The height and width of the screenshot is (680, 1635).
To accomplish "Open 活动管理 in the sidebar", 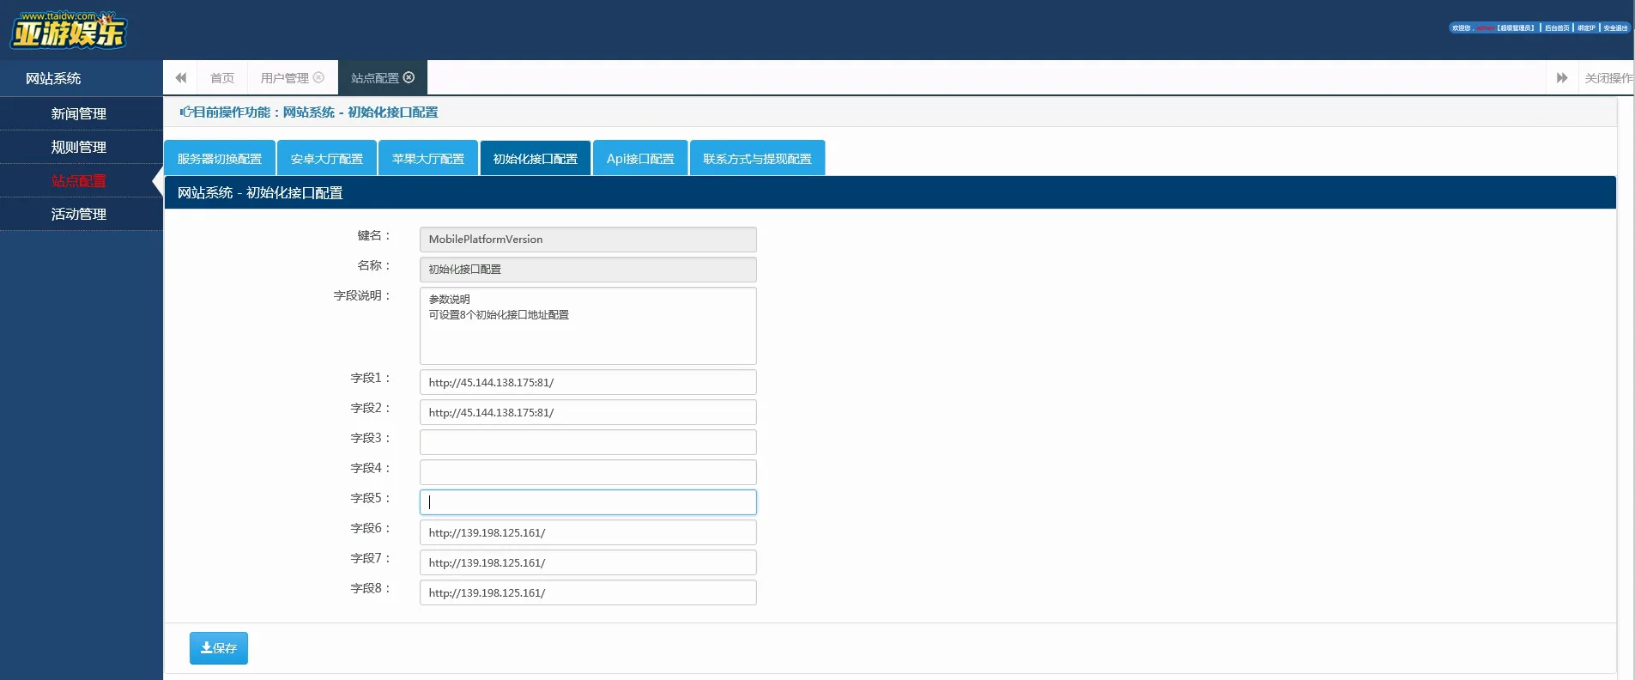I will [x=82, y=214].
